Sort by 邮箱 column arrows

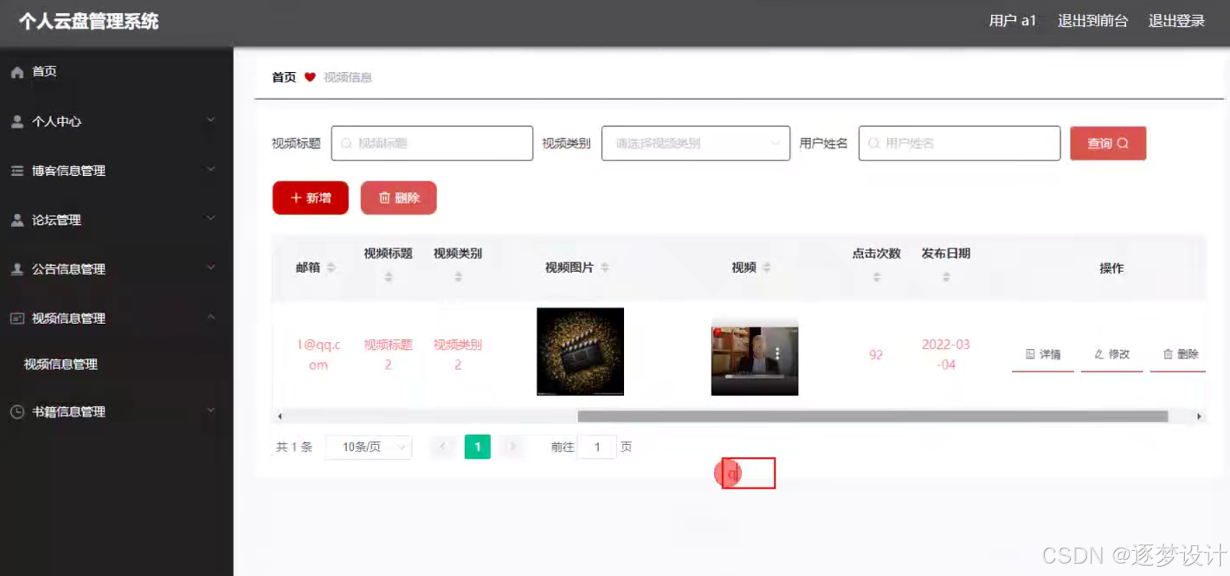pyautogui.click(x=331, y=267)
